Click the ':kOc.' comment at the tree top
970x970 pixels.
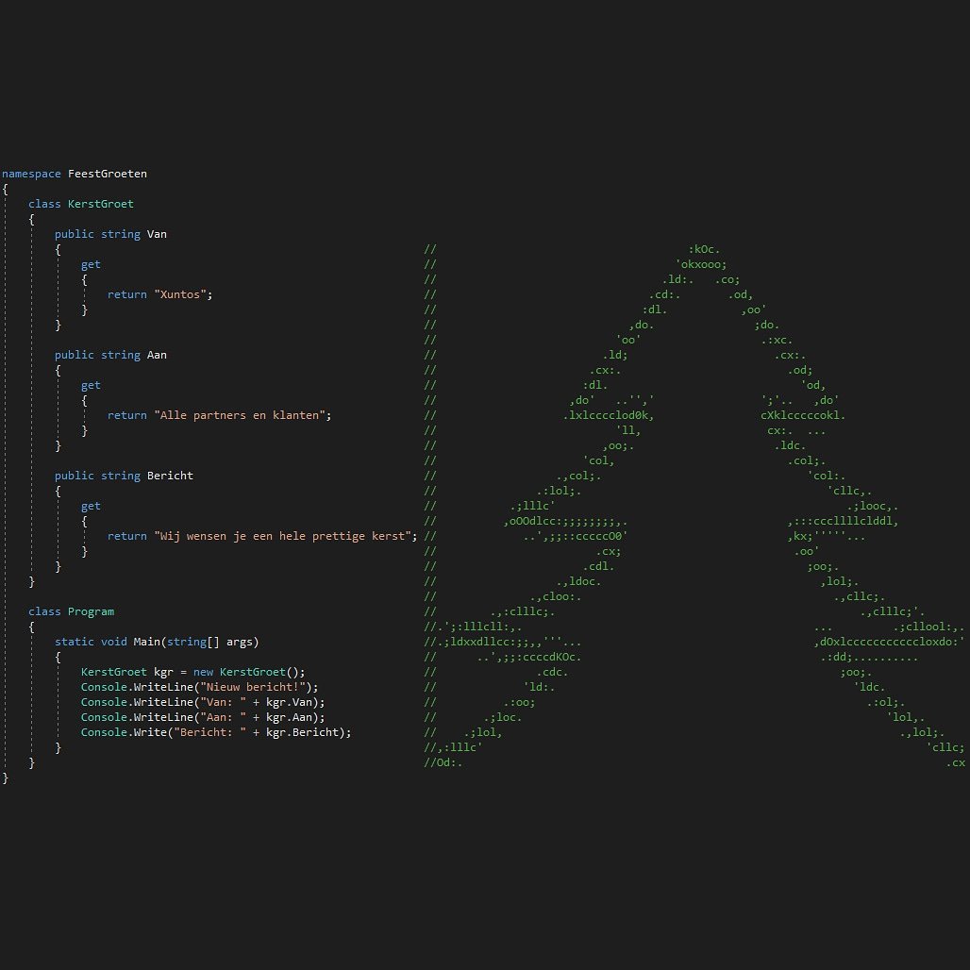pos(704,249)
